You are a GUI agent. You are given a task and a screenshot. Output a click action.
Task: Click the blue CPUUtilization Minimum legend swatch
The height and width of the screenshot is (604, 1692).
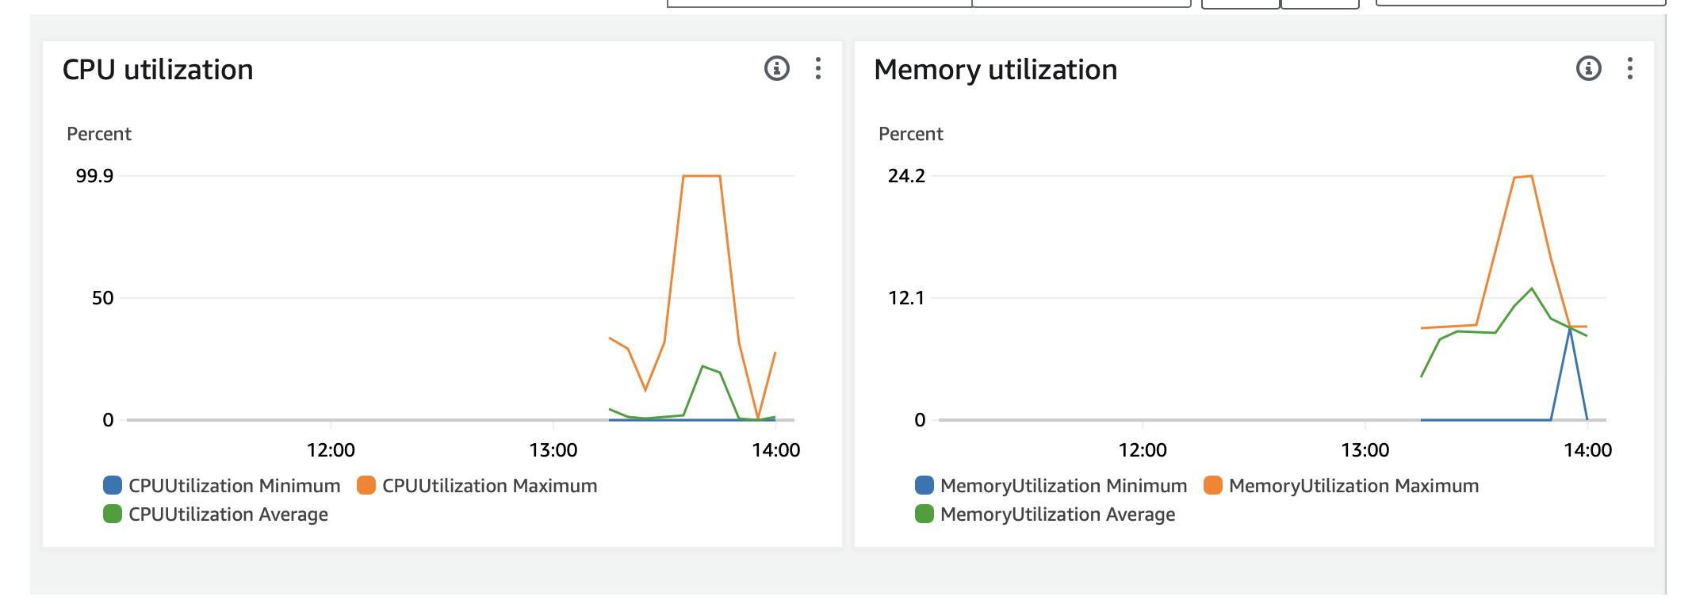(x=113, y=485)
